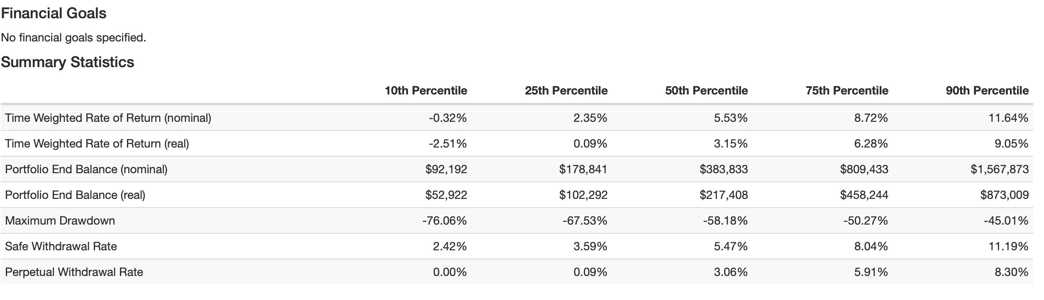Click the Time Weighted Rate of Return (real) label
This screenshot has height=300, width=1044.
pyautogui.click(x=97, y=144)
